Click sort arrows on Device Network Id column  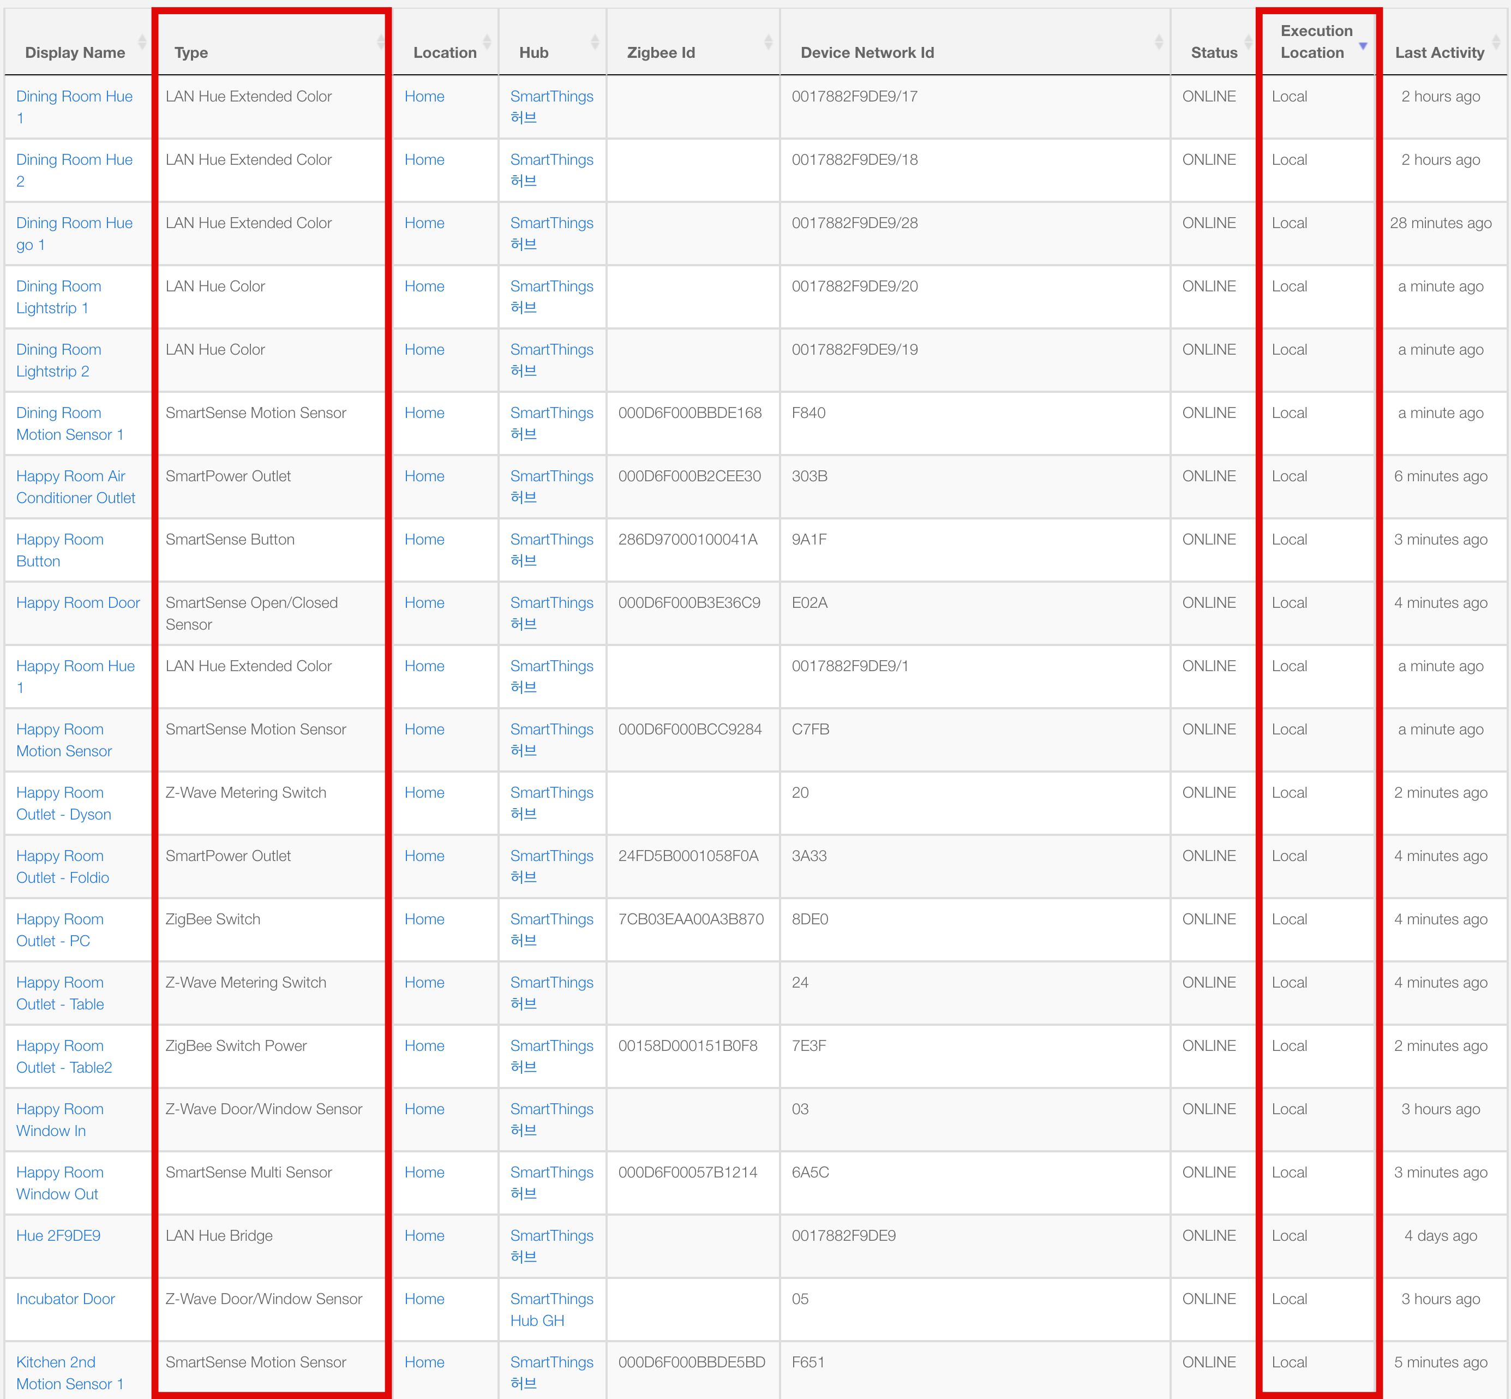coord(1159,43)
